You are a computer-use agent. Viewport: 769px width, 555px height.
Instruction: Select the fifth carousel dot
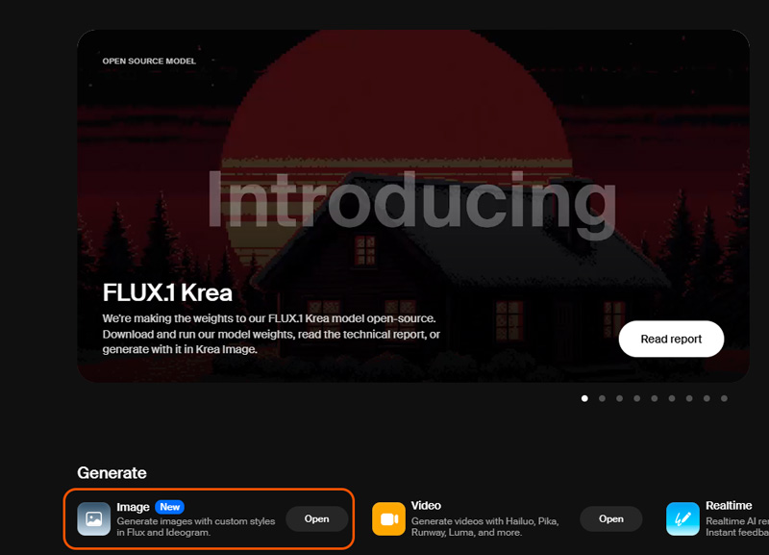(655, 398)
